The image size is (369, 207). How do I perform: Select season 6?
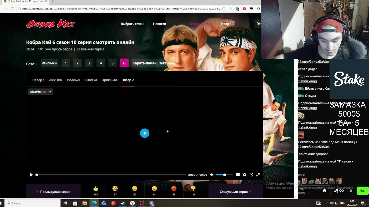click(124, 63)
